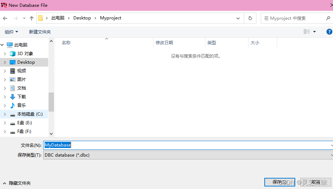Go back with the left arrow button
Viewport: 333px width, 189px height.
click(x=5, y=18)
